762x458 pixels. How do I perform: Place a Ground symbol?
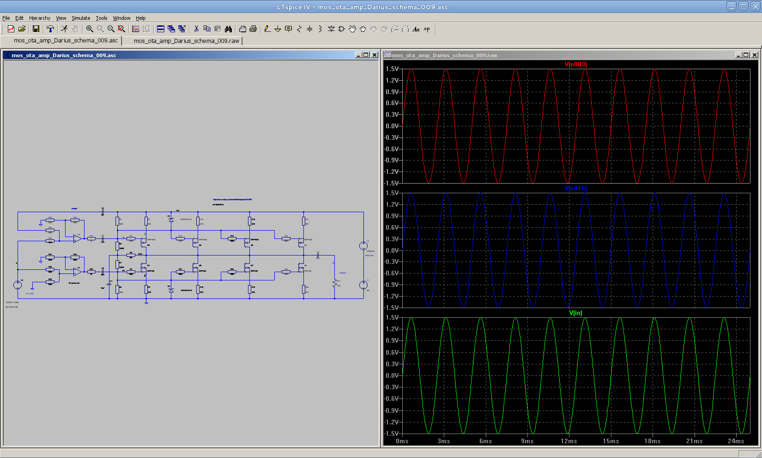[x=278, y=29]
